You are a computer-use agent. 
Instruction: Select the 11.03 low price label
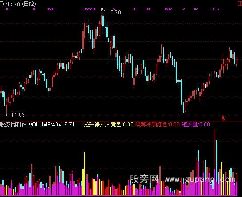click(x=18, y=114)
